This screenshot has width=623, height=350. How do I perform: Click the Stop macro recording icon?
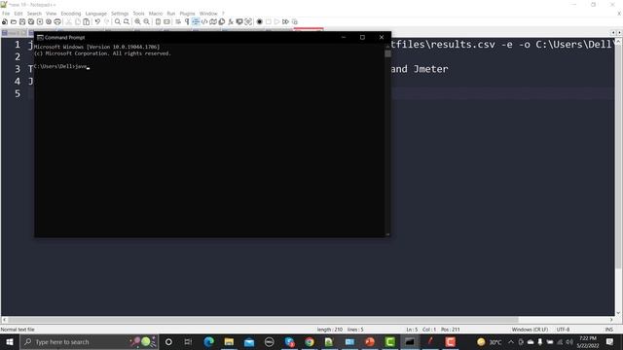tap(269, 21)
